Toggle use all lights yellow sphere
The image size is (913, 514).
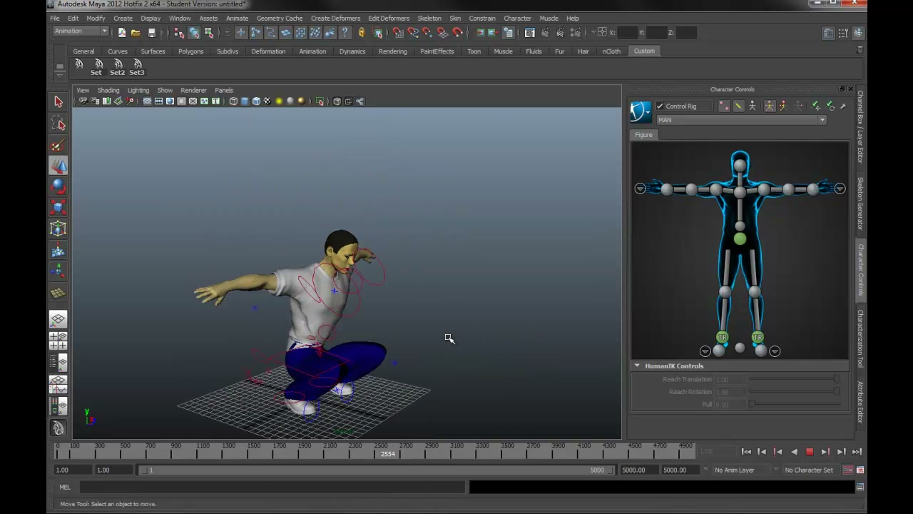[278, 101]
